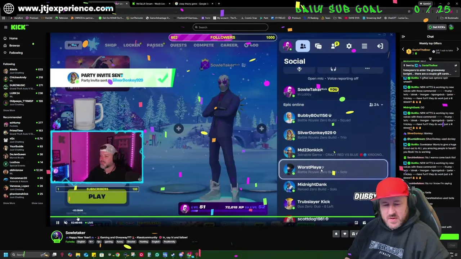Click the Get KICKs button
The height and width of the screenshot is (259, 461).
(x=437, y=27)
